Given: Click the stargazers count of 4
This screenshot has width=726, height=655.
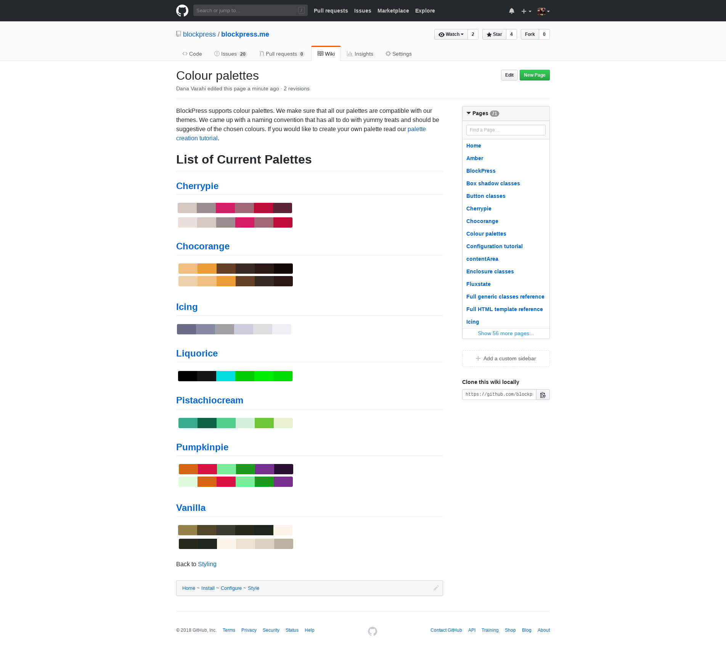Looking at the screenshot, I should [511, 34].
